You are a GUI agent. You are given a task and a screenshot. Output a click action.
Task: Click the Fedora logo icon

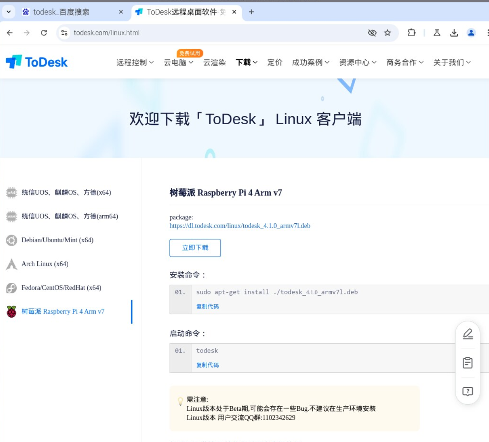pos(11,288)
